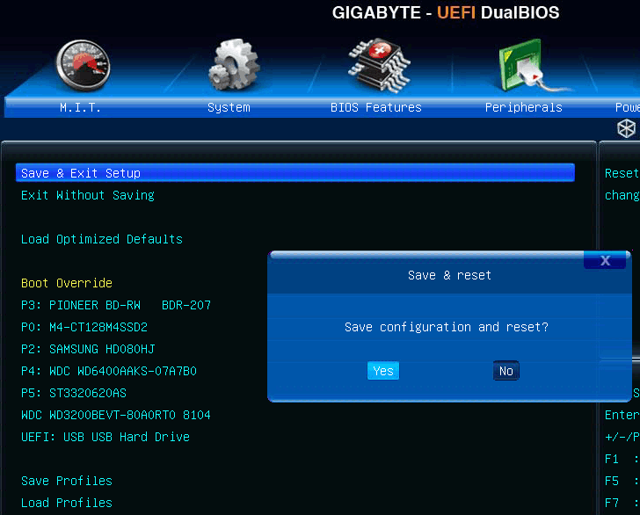
Task: Boot from P4: WDC WD6400AAKS-07A7B0
Action: tap(109, 371)
